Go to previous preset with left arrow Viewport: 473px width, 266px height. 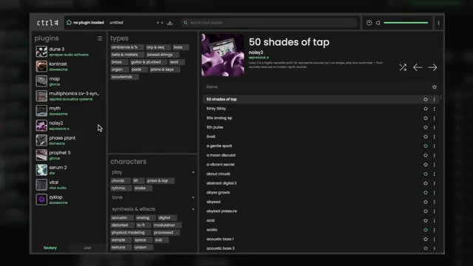coord(418,67)
